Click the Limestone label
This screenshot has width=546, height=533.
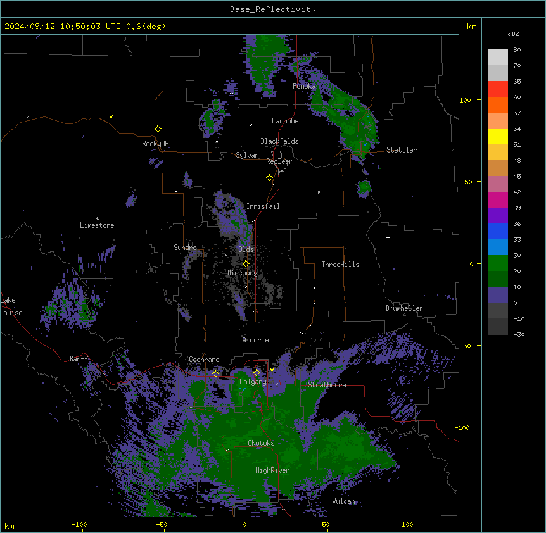[97, 225]
